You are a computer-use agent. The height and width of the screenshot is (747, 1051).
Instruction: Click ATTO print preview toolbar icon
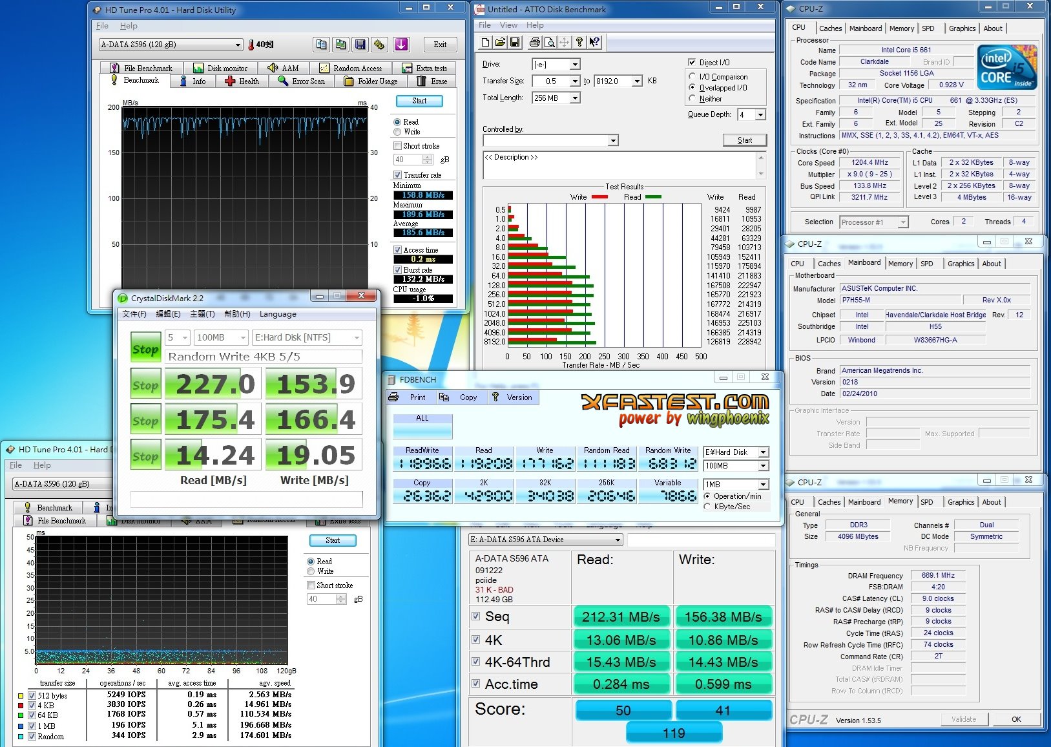[x=549, y=43]
